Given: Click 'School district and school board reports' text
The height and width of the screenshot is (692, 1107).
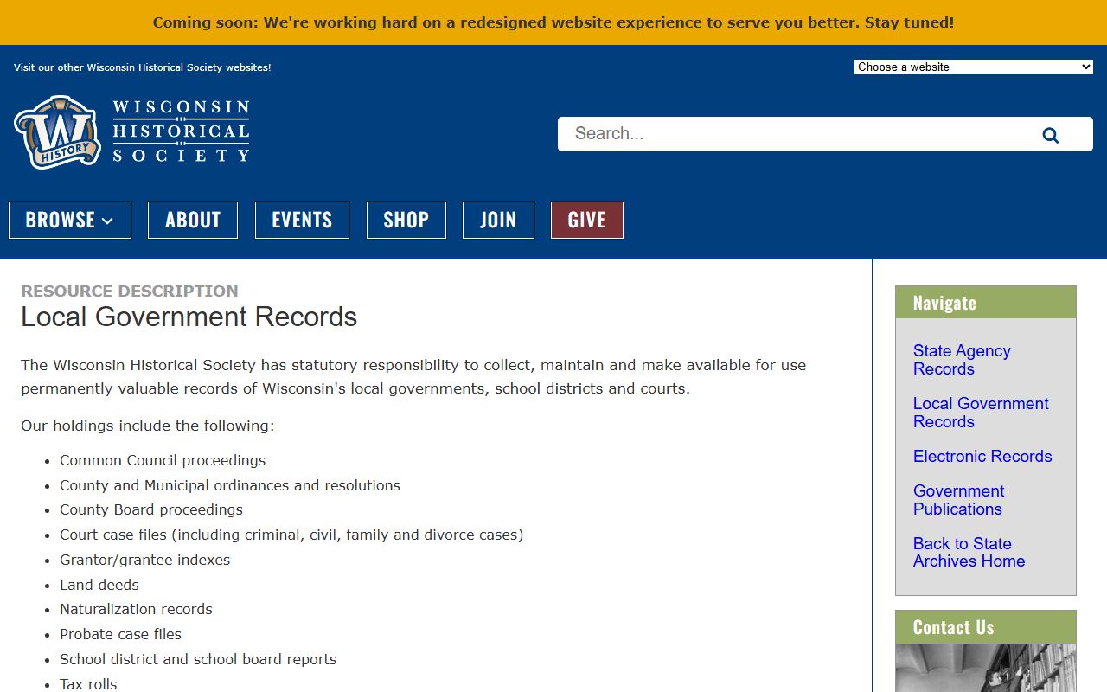Looking at the screenshot, I should [x=198, y=659].
